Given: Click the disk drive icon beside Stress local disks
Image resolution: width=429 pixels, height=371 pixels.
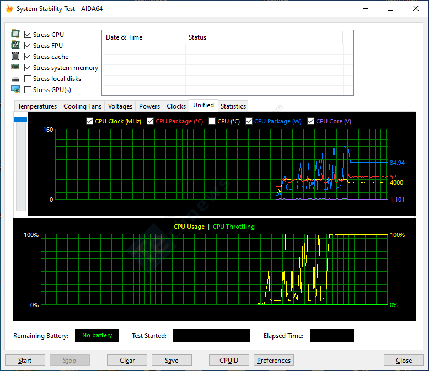Looking at the screenshot, I should 15,79.
